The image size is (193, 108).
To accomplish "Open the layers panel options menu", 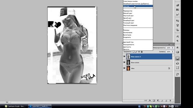I will (173, 45).
